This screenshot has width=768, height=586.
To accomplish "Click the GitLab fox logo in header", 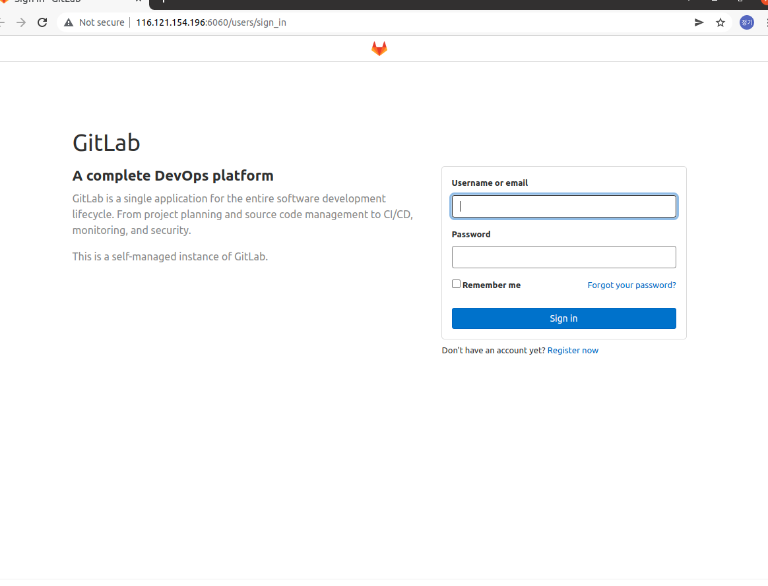I will click(x=379, y=48).
